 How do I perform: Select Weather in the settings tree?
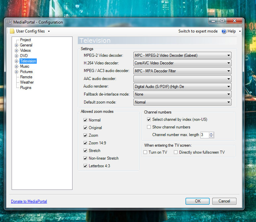coord(27,82)
